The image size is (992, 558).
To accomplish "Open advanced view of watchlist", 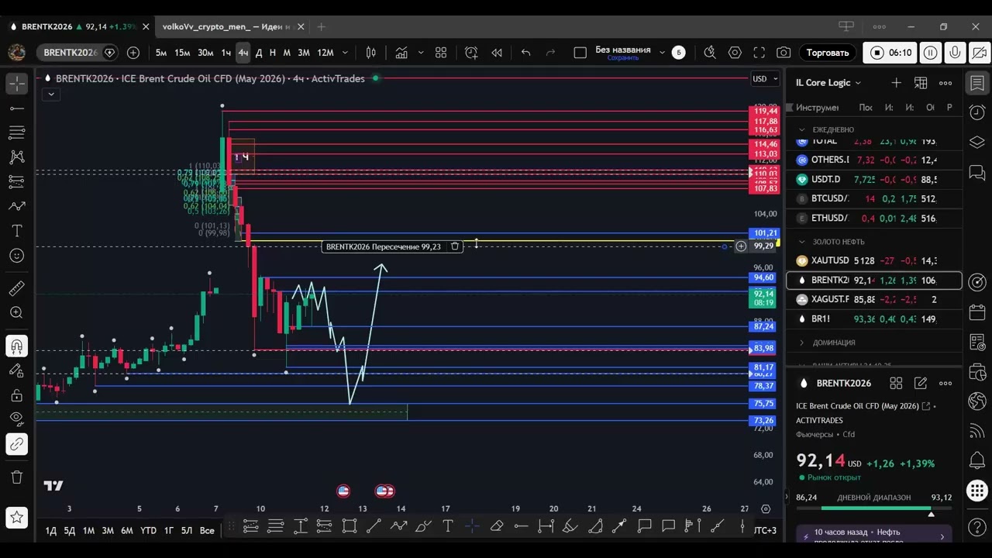I will click(x=921, y=82).
